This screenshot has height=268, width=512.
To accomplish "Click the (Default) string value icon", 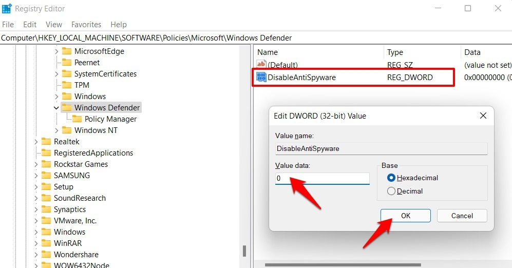I will [261, 65].
